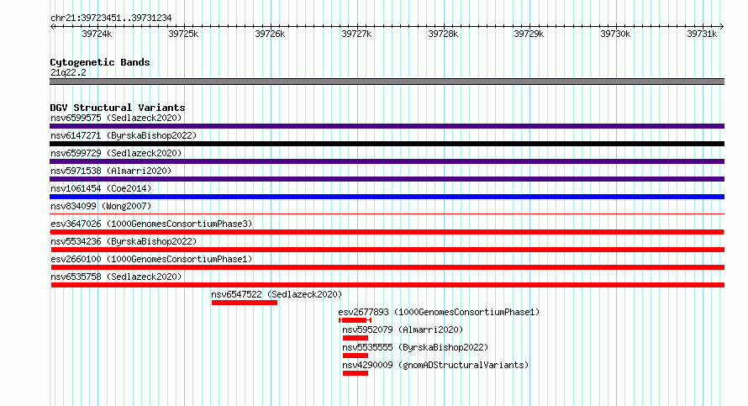Open esv3647026 1000GenomesConsortiumPhase3 label
Screen dimensions: 748x406
point(151,224)
